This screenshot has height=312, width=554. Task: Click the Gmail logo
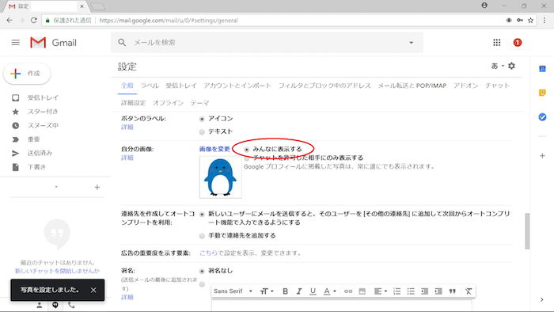53,43
